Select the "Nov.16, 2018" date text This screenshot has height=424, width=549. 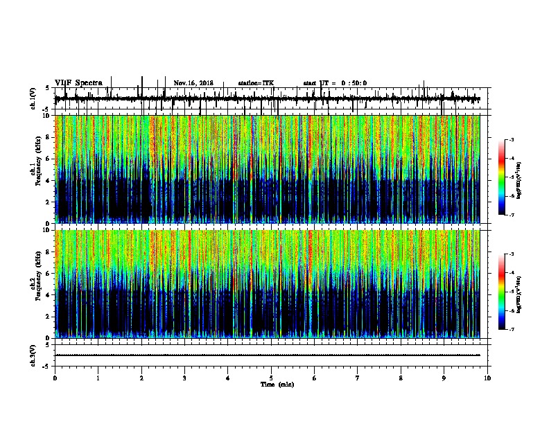[x=193, y=83]
